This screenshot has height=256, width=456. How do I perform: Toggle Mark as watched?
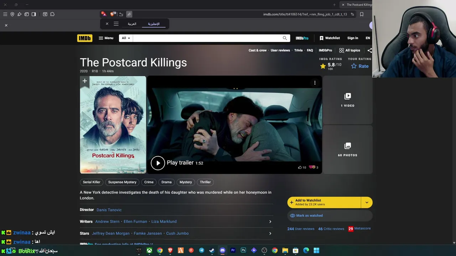coord(330,215)
